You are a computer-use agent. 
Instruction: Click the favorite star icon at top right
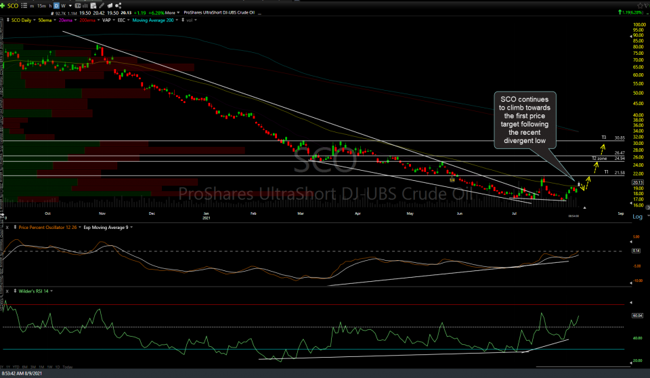point(641,6)
